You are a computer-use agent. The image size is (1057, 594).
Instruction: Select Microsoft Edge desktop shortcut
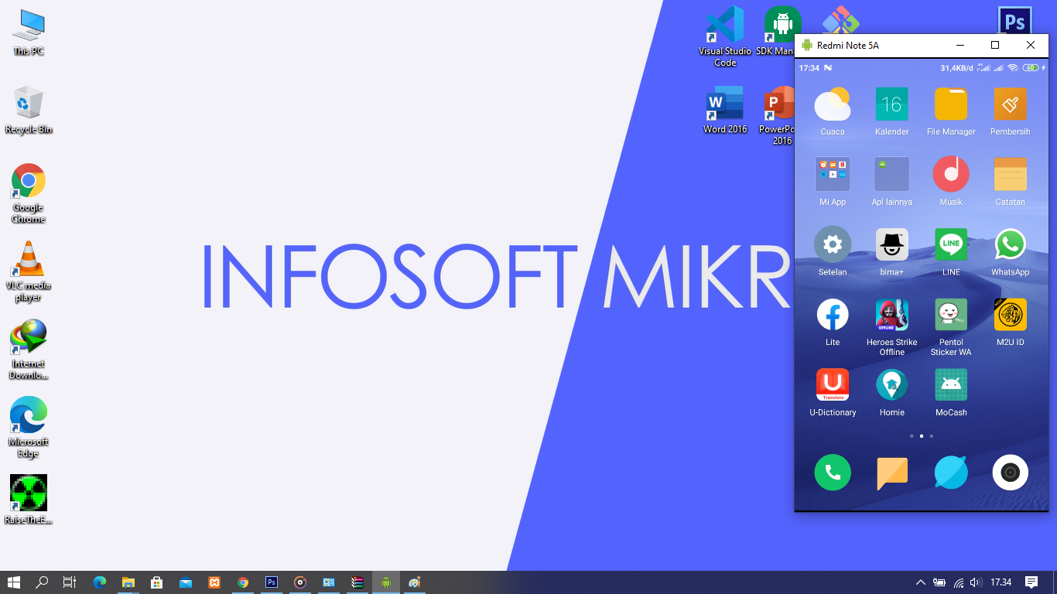pos(29,428)
